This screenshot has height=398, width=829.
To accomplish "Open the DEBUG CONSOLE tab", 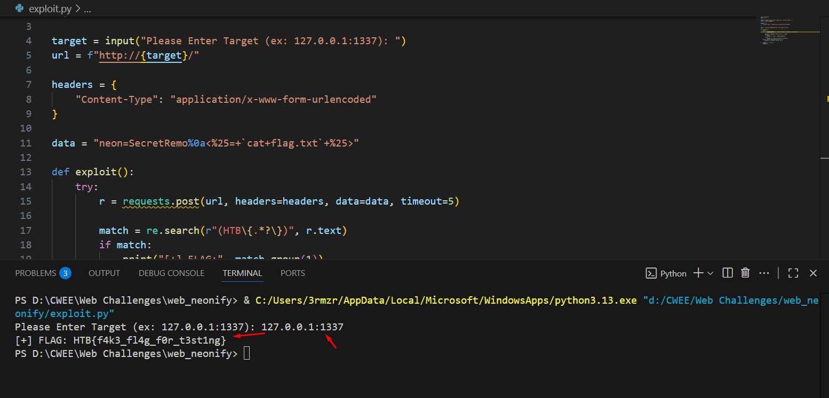I will 171,273.
